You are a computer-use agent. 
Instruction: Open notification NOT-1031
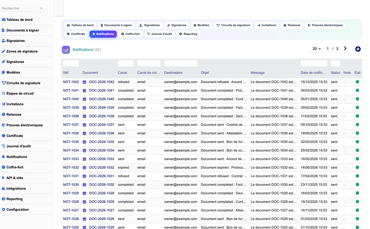(71, 176)
